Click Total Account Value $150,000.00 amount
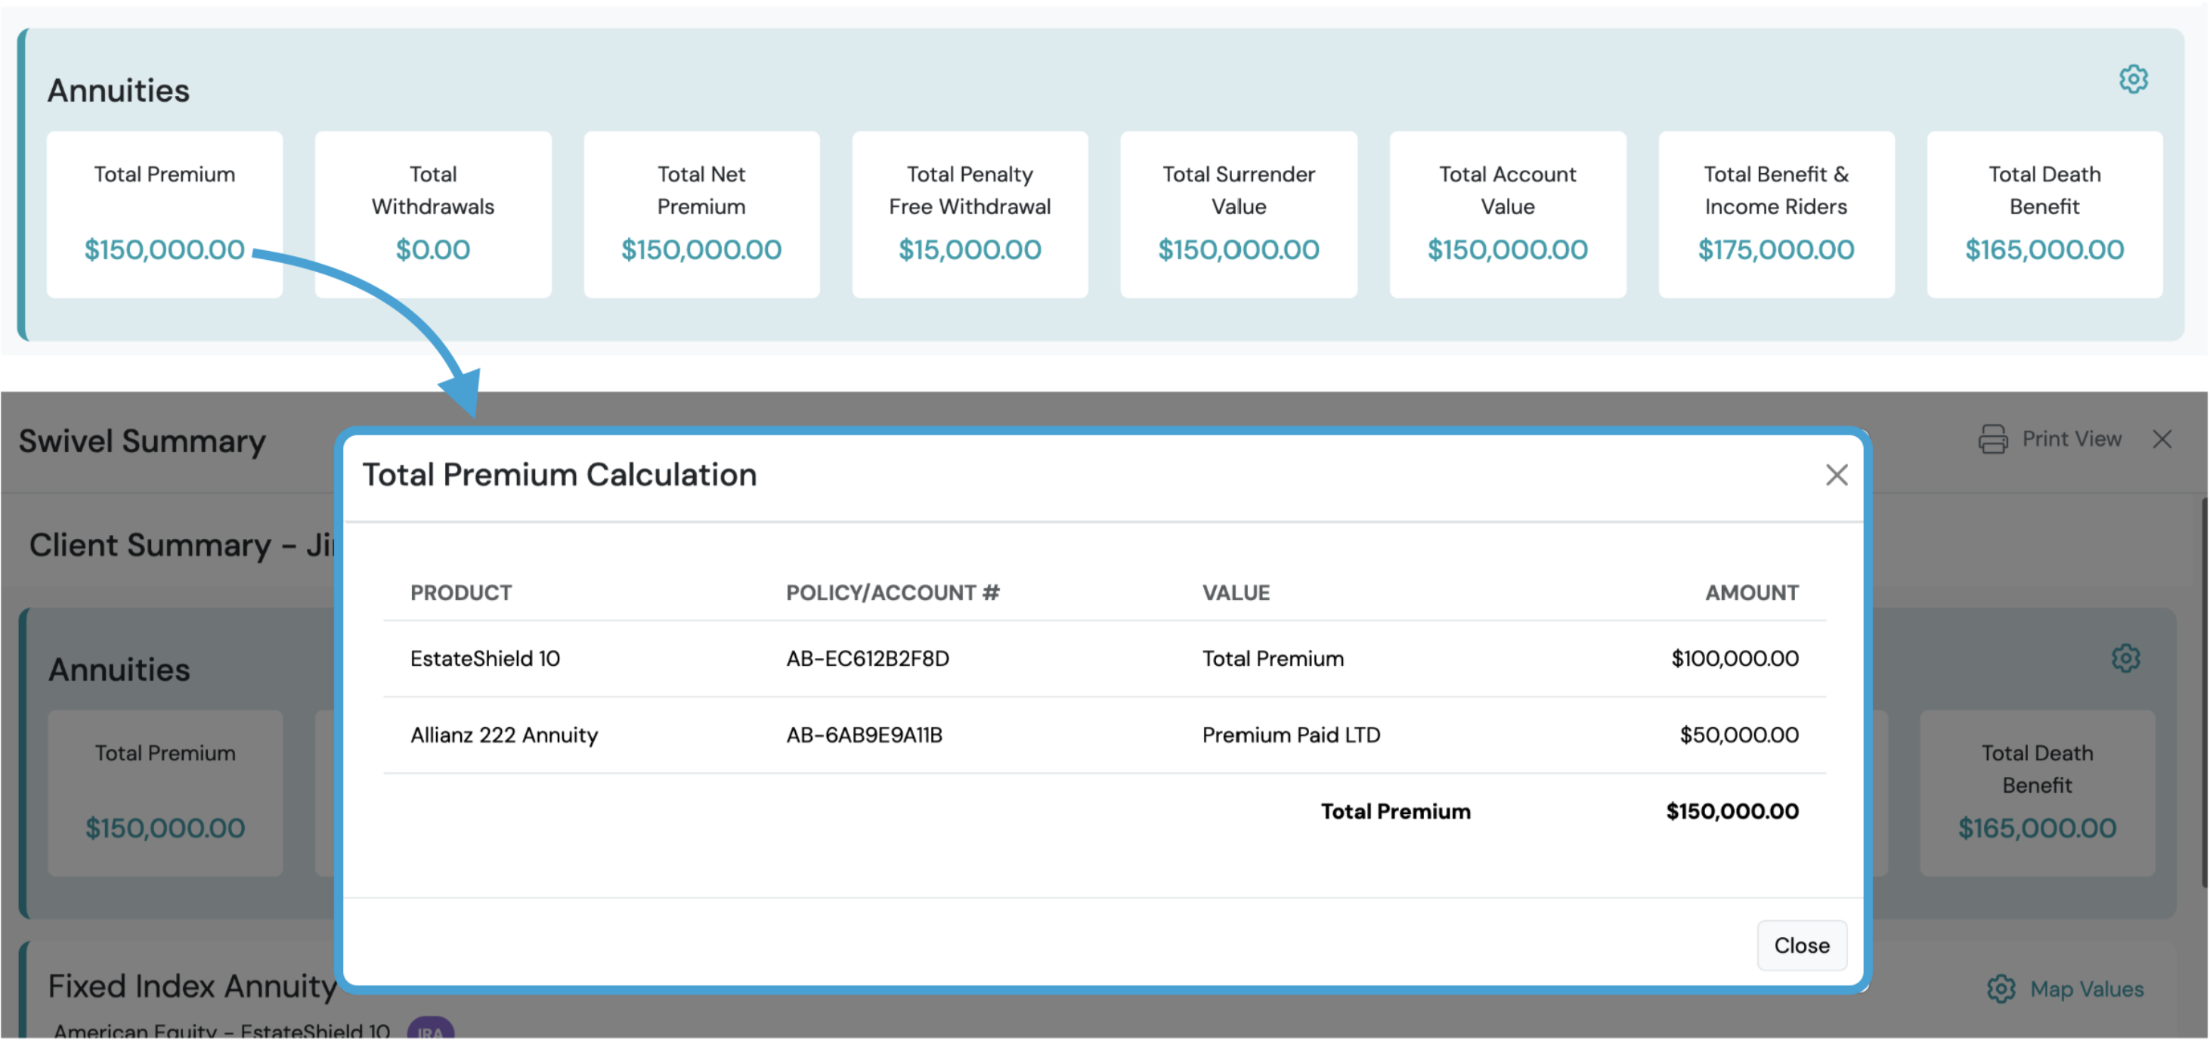Viewport: 2210px width, 1046px height. pyautogui.click(x=1507, y=249)
